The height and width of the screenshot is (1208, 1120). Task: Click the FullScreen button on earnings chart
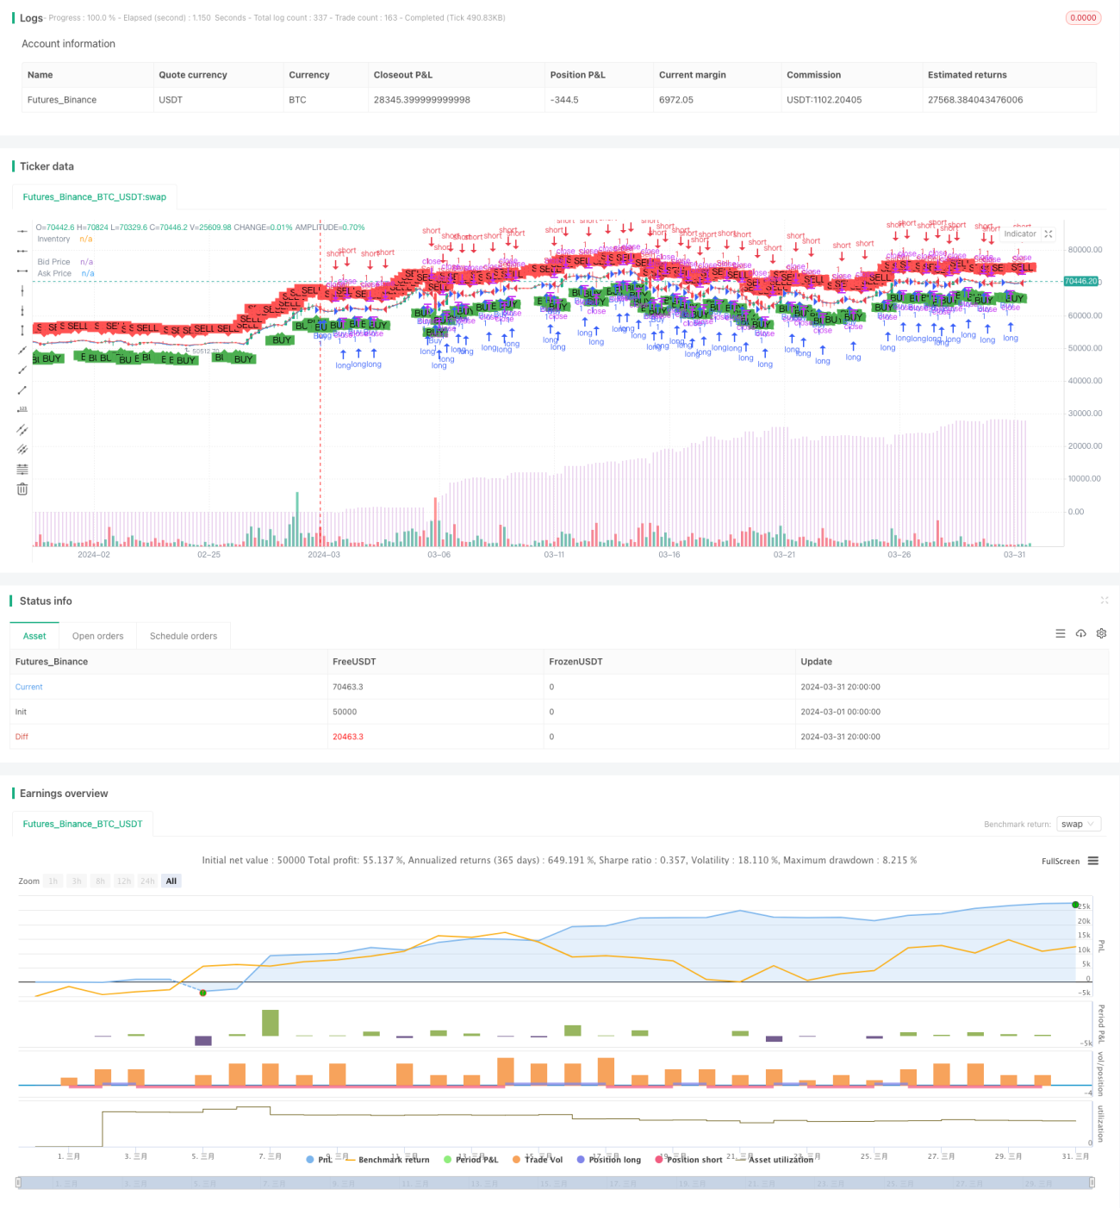coord(1061,861)
